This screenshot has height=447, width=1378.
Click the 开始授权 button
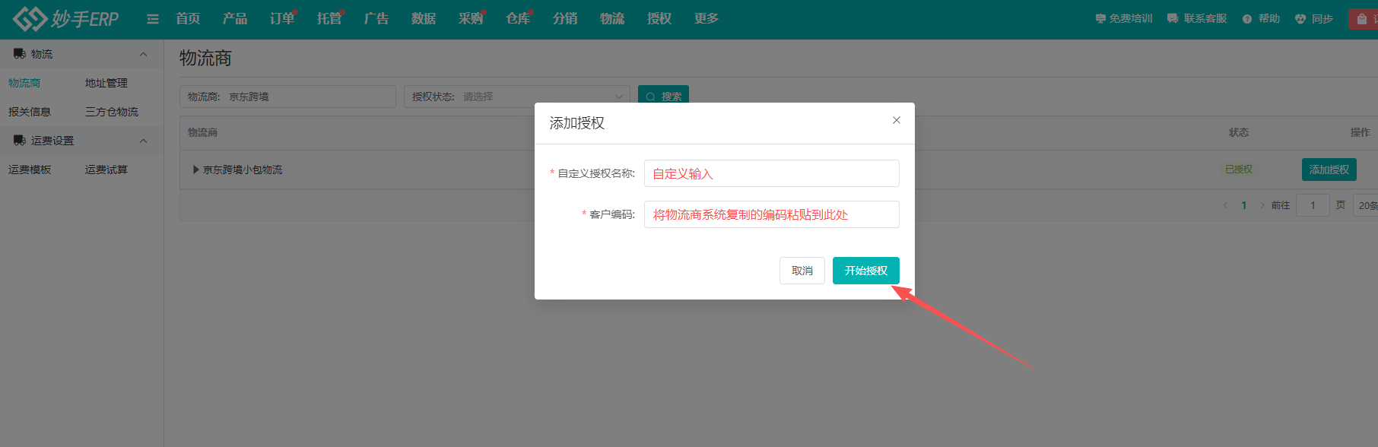click(x=865, y=271)
